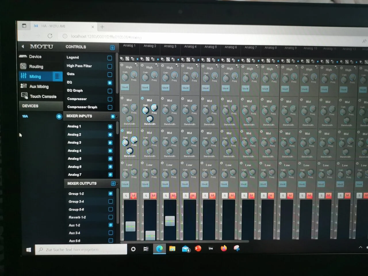Click the Analog 1 channel grid icon

coord(127,59)
